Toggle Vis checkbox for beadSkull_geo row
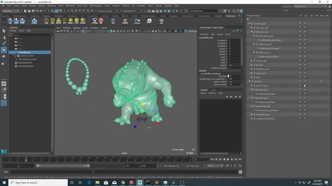Viewport: 332px width, 186px height. tap(300, 106)
